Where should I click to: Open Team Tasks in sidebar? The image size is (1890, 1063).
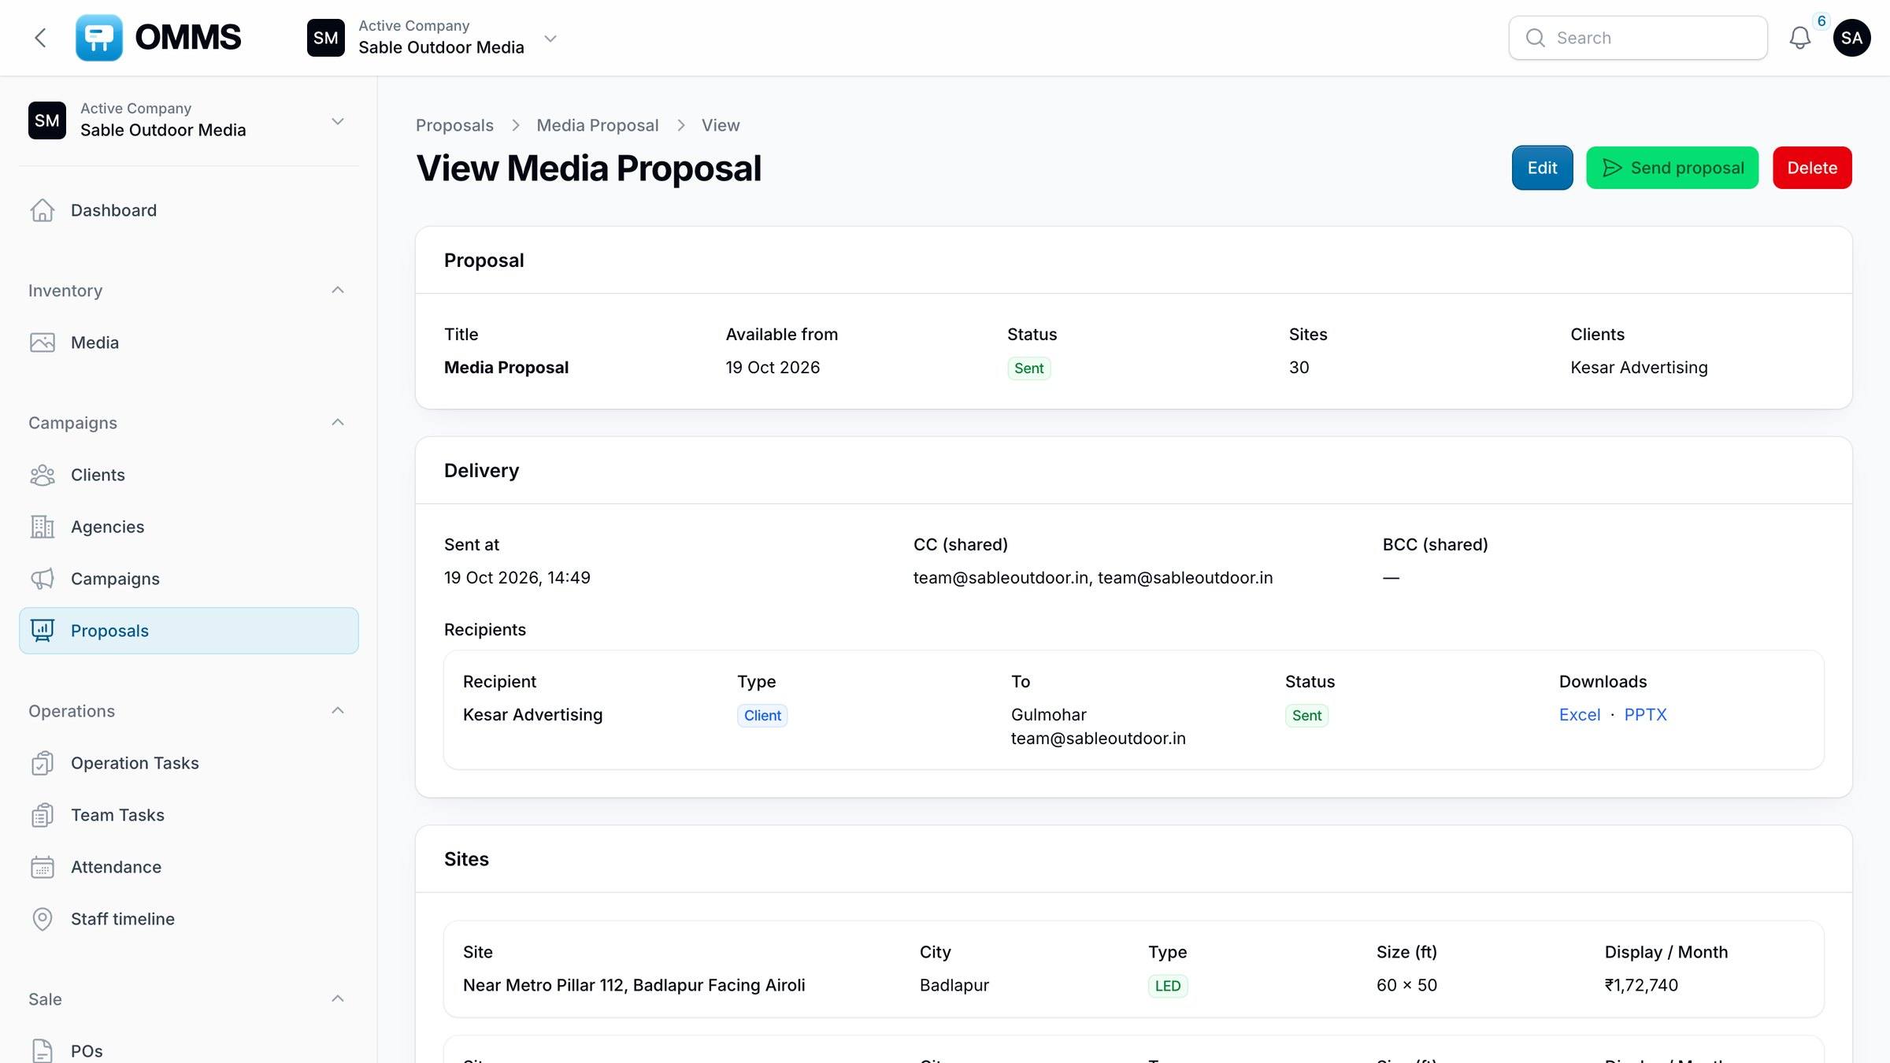189,815
